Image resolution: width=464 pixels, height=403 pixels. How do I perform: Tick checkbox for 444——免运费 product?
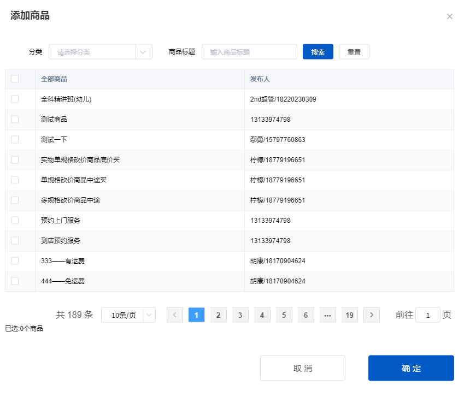(x=15, y=281)
